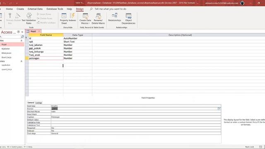The width and height of the screenshot is (265, 149).
Task: Click the Input Mask property field
Action: click(136, 114)
